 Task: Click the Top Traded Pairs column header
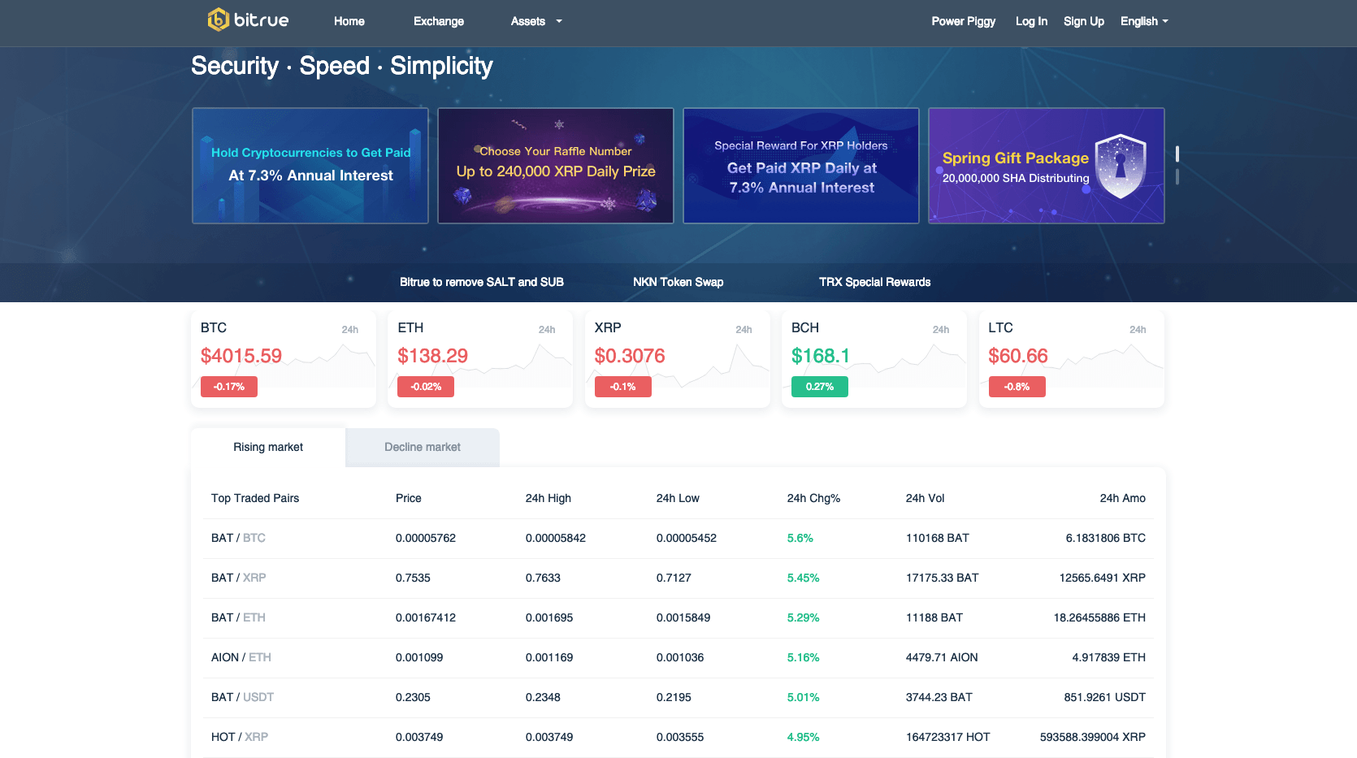click(255, 498)
